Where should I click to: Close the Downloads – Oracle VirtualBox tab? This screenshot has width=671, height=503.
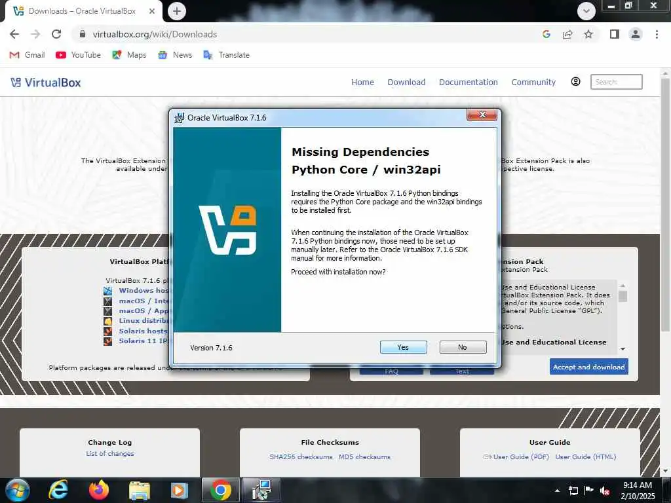[x=152, y=11]
